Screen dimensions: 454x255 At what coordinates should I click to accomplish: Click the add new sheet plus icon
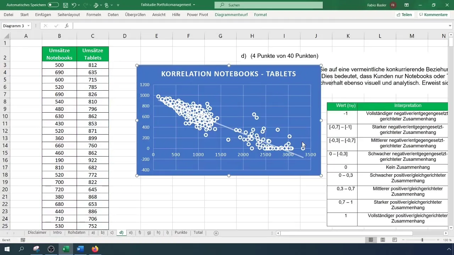point(216,233)
